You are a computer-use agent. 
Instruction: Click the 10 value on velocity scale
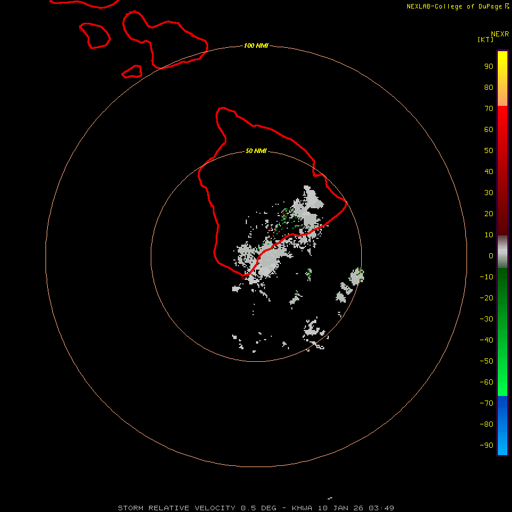click(x=489, y=235)
